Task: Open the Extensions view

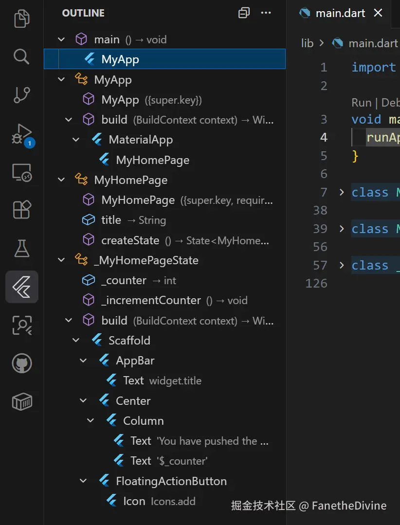Action: [x=21, y=210]
